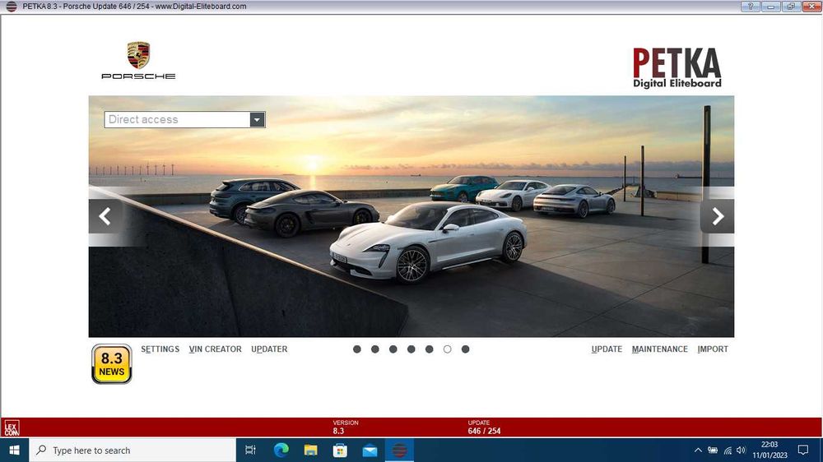
Task: Select third carousel dot
Action: pos(393,349)
